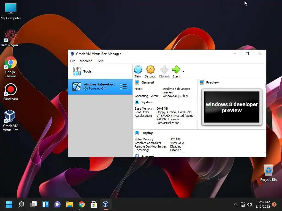Click the Discard toolbar button
The height and width of the screenshot is (211, 282).
click(x=164, y=71)
